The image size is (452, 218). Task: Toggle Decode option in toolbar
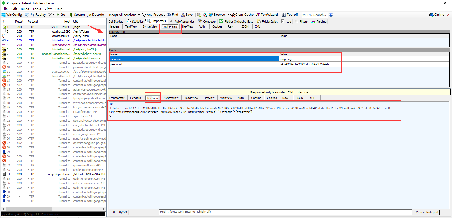[96, 15]
